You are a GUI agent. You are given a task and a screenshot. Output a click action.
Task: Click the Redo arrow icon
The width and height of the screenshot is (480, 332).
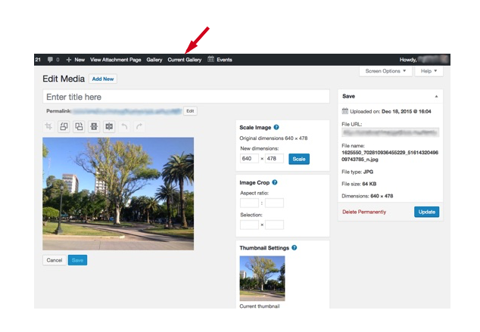coord(139,126)
